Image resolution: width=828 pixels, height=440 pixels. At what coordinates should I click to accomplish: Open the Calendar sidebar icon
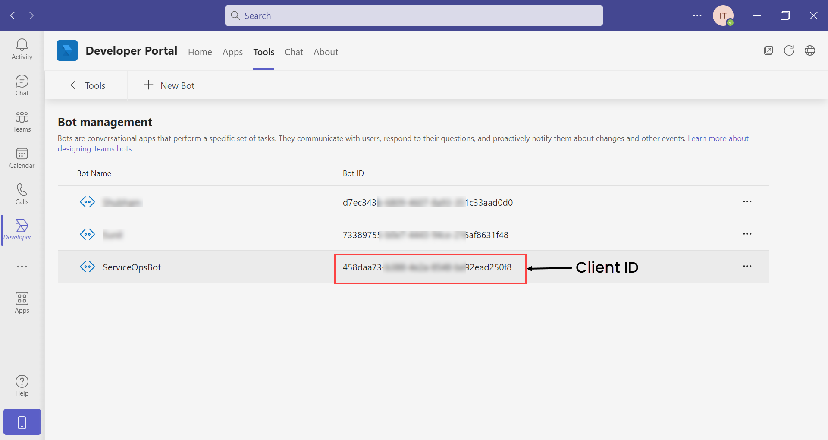click(22, 158)
